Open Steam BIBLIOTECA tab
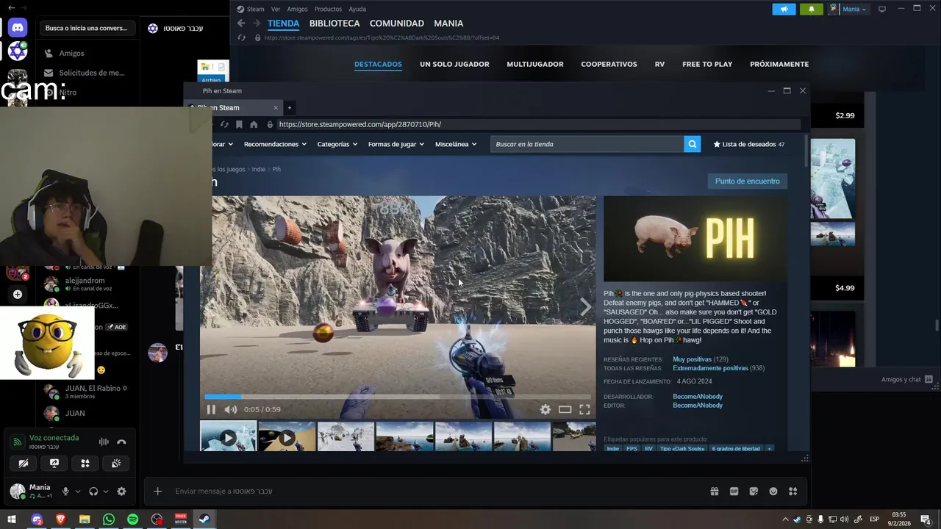941x529 pixels. pos(334,24)
